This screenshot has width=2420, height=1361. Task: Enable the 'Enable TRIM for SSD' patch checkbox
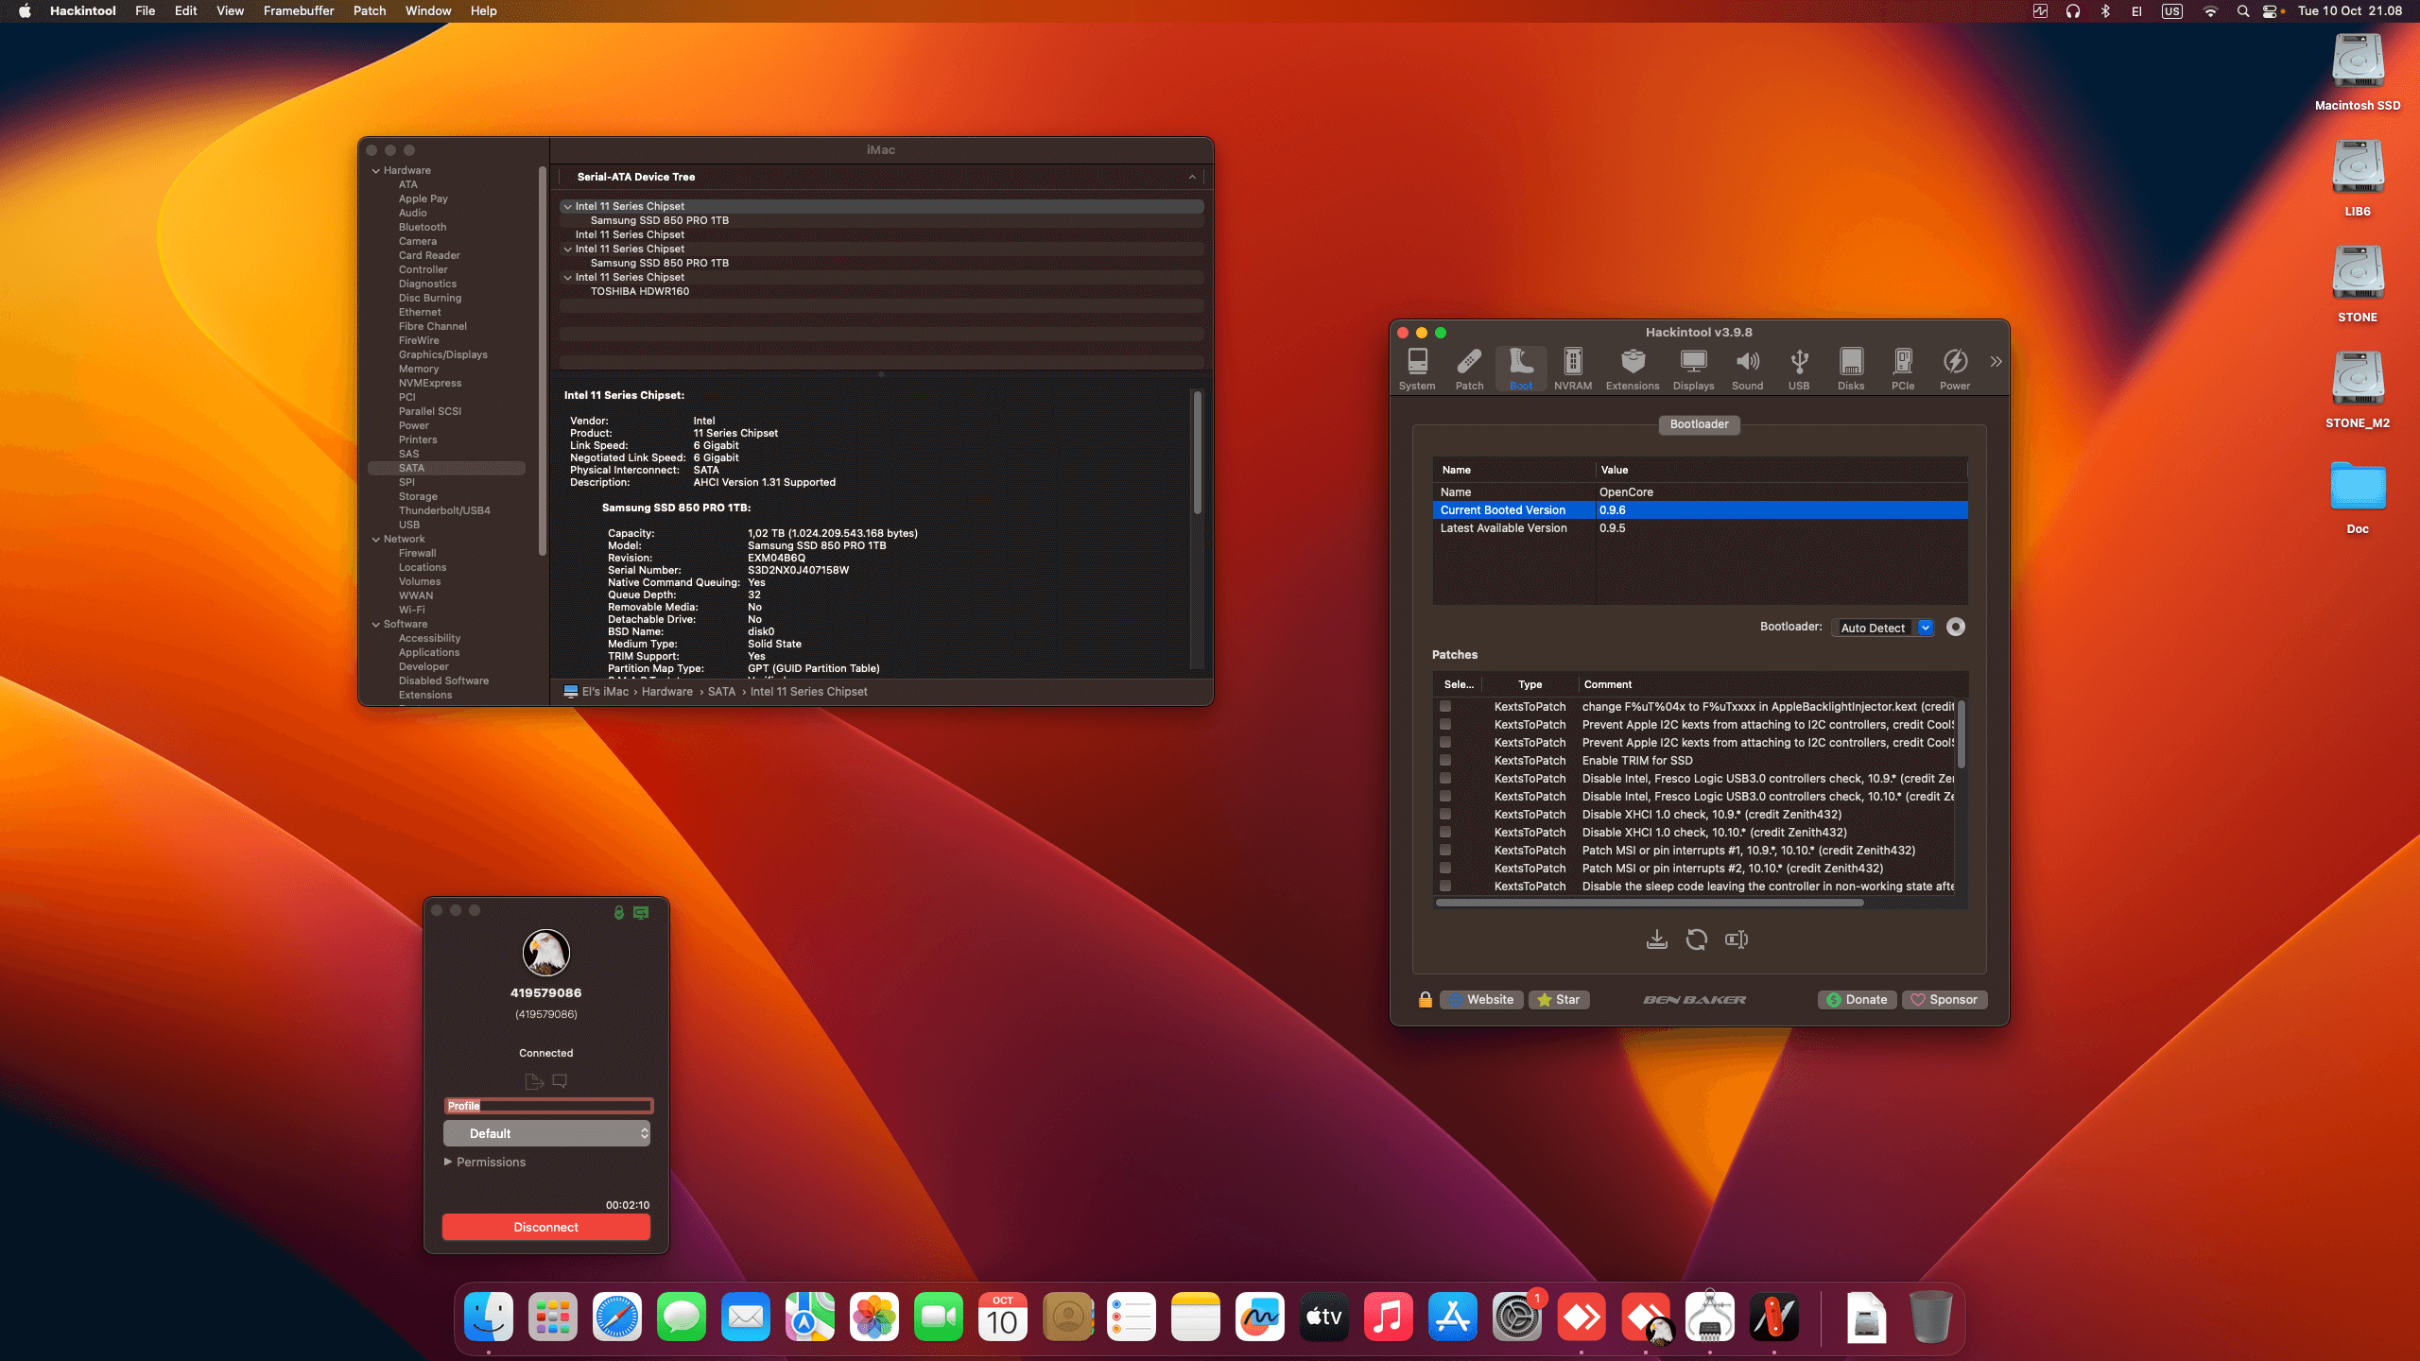pyautogui.click(x=1444, y=760)
